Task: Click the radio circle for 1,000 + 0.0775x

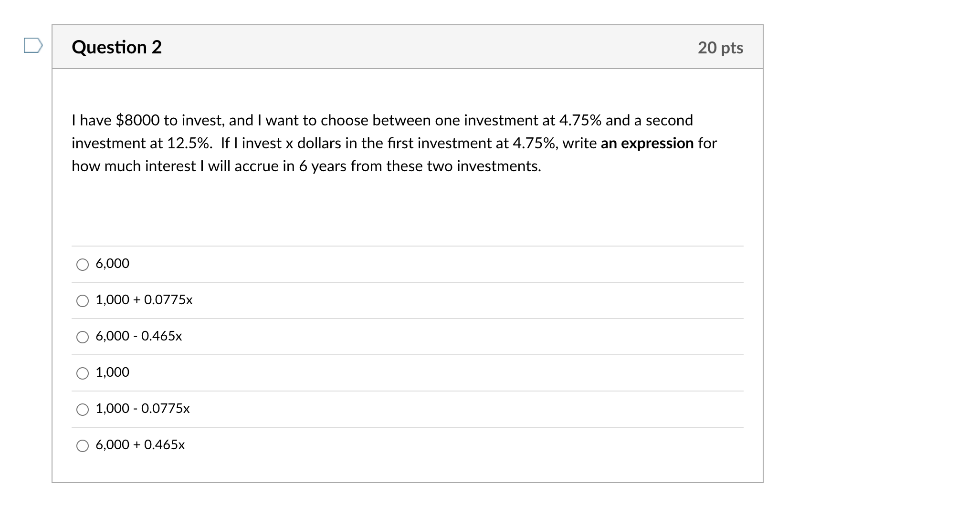Action: tap(83, 300)
